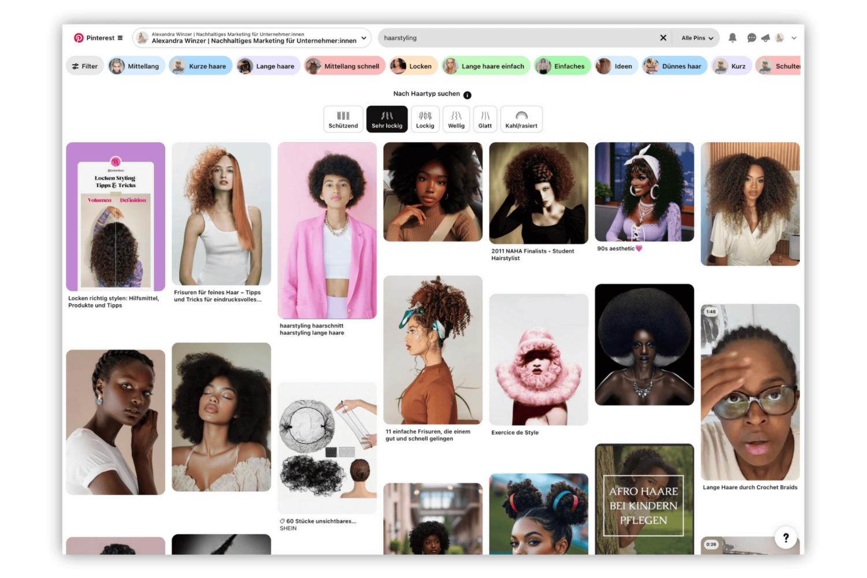Select the Einfaches chip
The height and width of the screenshot is (578, 867).
[562, 66]
